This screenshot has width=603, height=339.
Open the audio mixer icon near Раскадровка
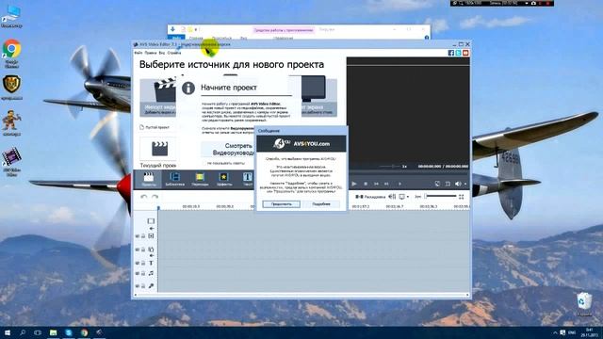click(392, 197)
